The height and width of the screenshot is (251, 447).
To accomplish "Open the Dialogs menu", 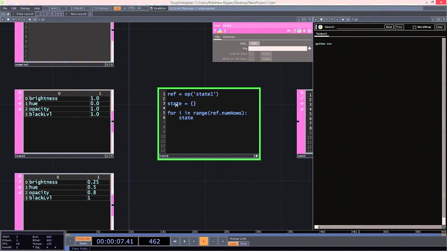I will [x=25, y=8].
